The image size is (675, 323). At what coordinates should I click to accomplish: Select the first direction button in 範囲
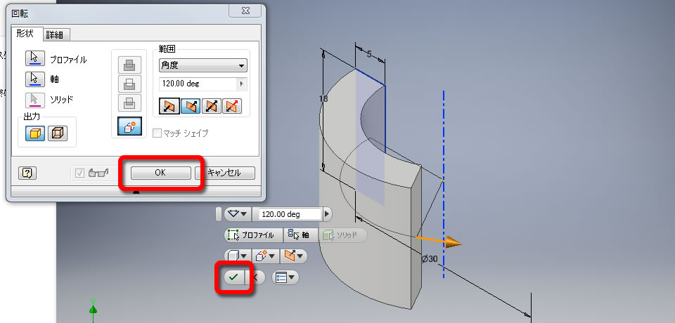click(169, 106)
